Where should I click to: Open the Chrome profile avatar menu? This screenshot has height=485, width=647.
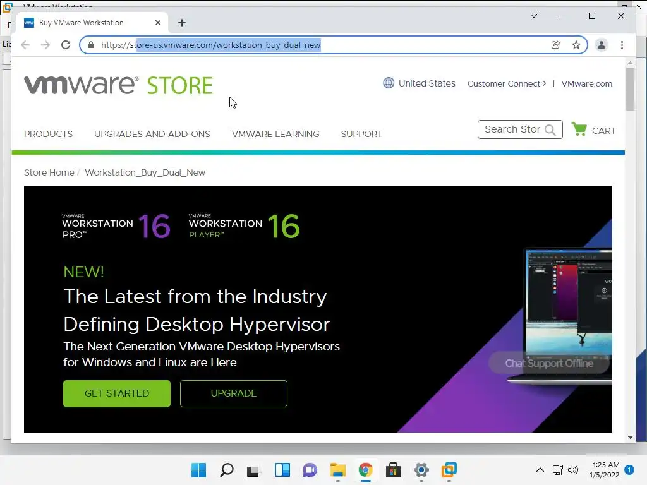tap(602, 45)
